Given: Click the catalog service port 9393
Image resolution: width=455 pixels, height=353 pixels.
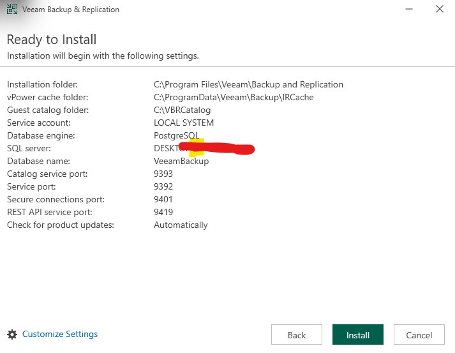Looking at the screenshot, I should pyautogui.click(x=163, y=174).
